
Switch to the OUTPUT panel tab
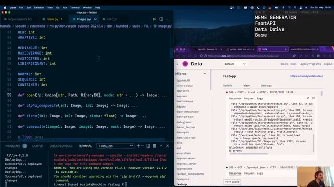(x=38, y=146)
